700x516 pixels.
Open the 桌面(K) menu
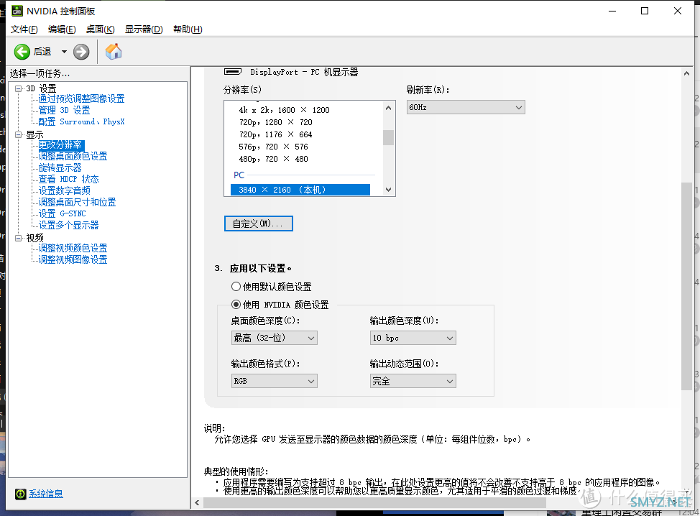click(101, 29)
